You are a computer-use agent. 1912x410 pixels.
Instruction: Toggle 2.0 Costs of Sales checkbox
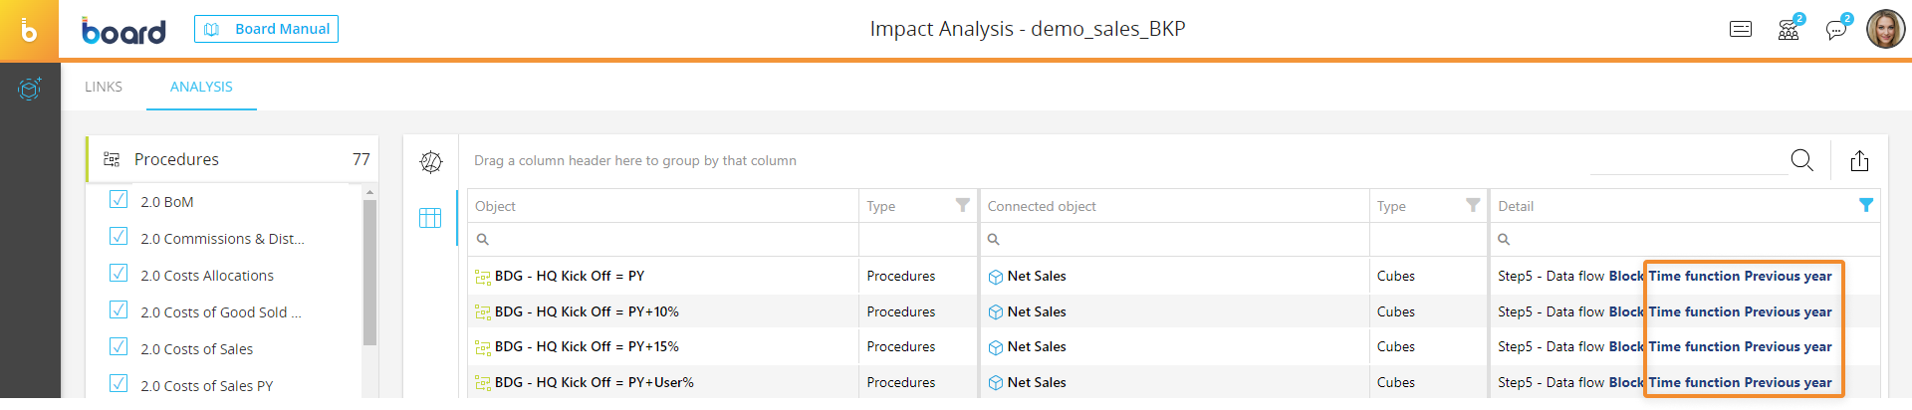pyautogui.click(x=119, y=346)
